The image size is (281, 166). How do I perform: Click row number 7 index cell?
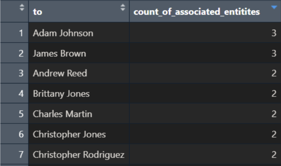(x=21, y=155)
